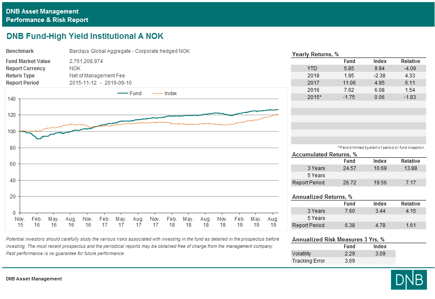
Task: Select 3 Years accumulated fund return "24.57"
Action: pyautogui.click(x=349, y=168)
